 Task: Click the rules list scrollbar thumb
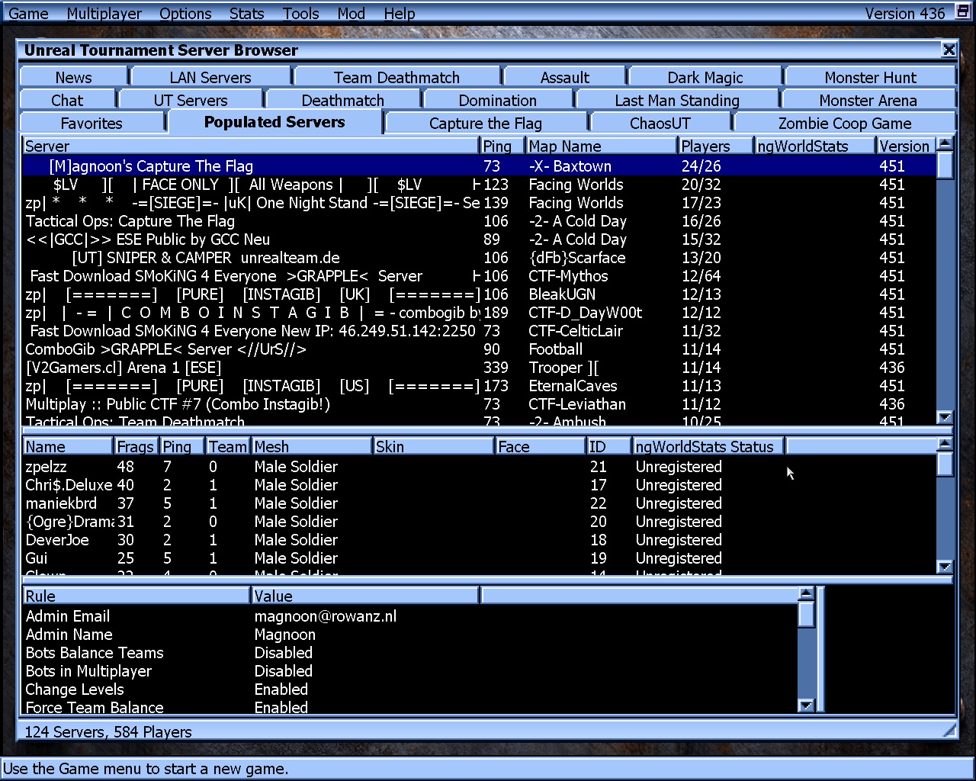click(806, 614)
